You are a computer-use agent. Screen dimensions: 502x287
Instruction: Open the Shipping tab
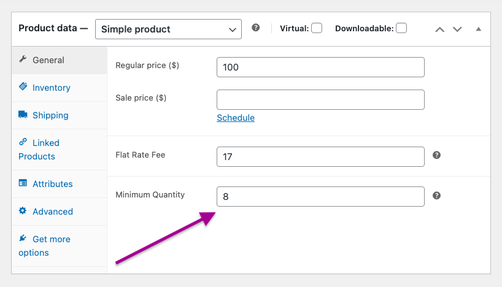50,115
